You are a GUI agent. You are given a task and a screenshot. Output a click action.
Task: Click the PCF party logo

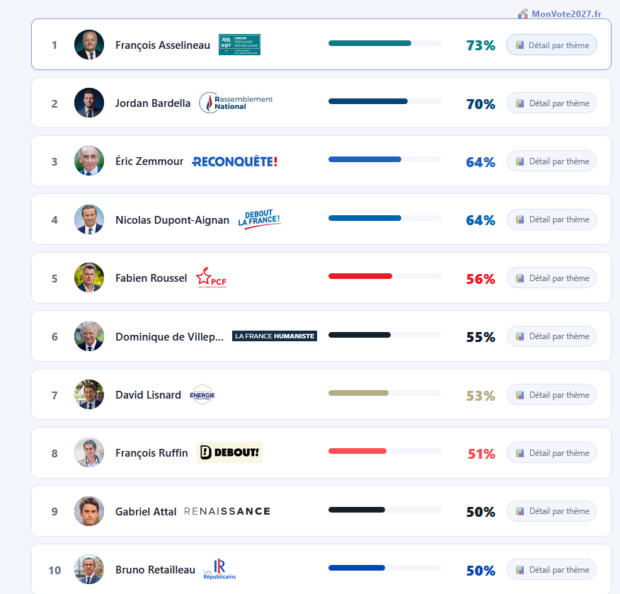click(211, 278)
